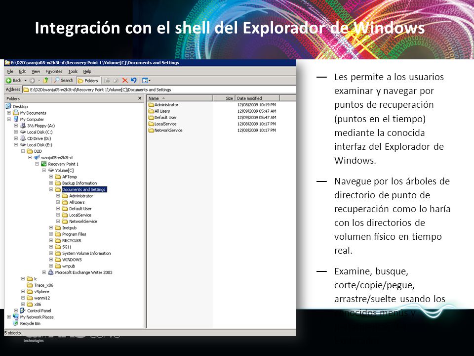Select the wanju05-w2k3t-d server icon
Viewport: 474px width, 356px height.
point(37,157)
